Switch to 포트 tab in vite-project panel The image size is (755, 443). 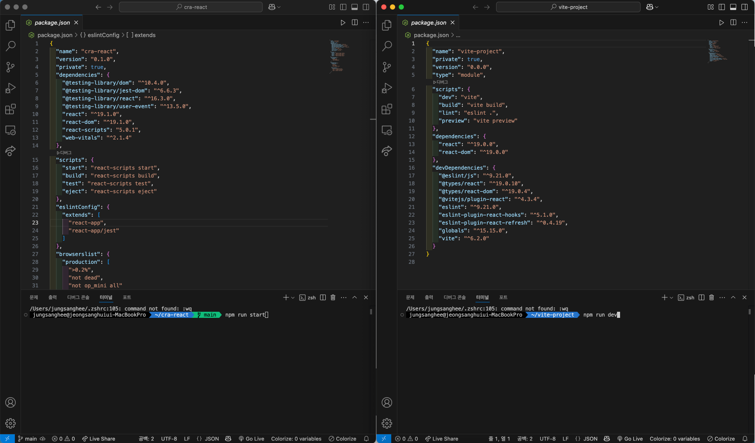[503, 297]
